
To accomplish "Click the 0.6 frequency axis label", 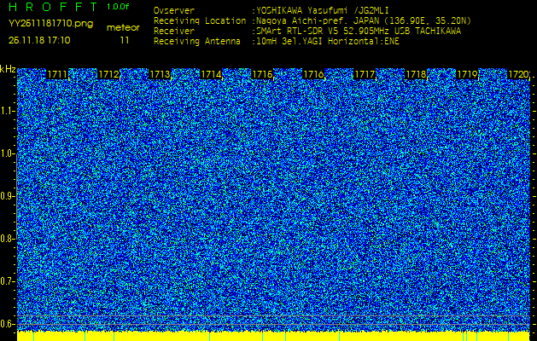I will click(x=7, y=324).
